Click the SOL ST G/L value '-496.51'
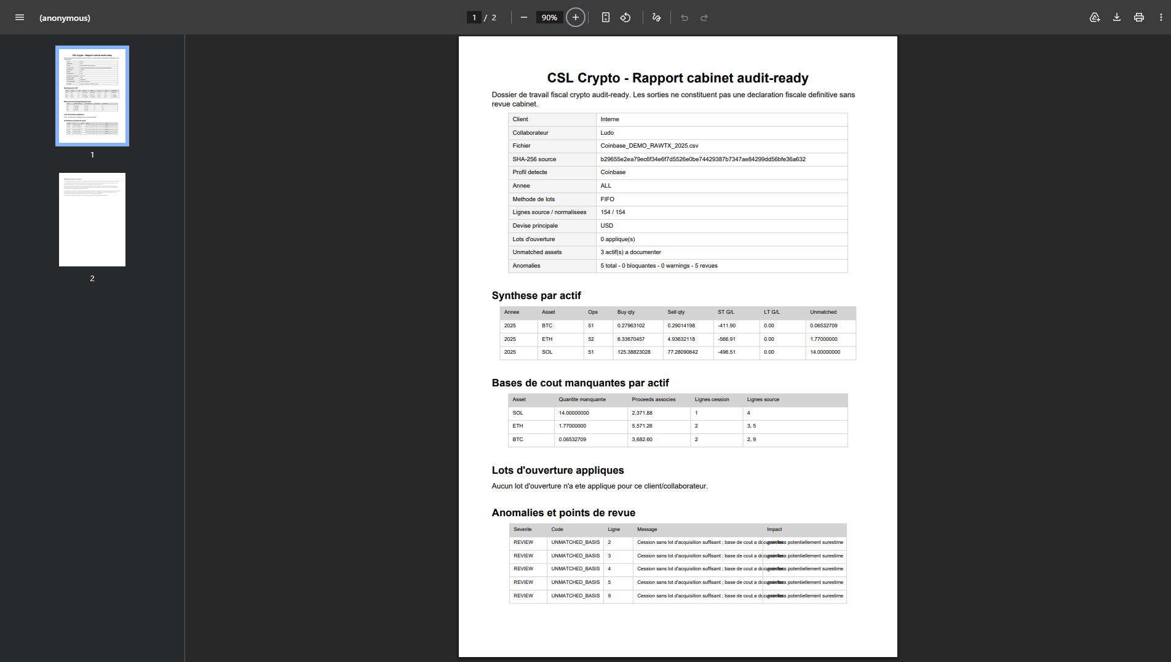The height and width of the screenshot is (662, 1171). [x=726, y=352]
